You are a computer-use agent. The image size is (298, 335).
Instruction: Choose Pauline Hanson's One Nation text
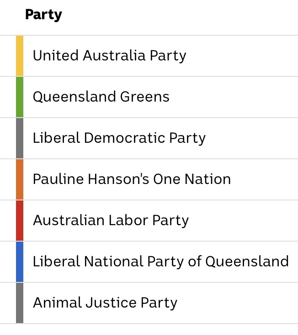(132, 179)
